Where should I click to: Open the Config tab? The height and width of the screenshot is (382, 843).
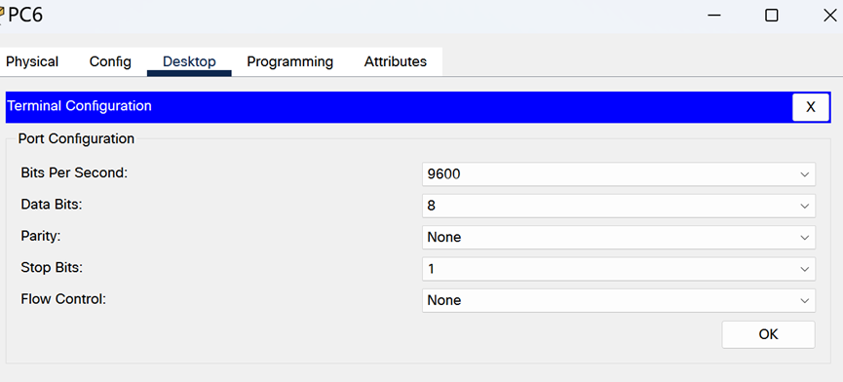click(x=110, y=61)
